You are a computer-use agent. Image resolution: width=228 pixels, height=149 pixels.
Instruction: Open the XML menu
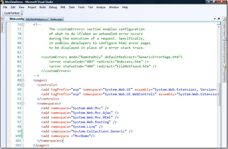tap(63, 7)
